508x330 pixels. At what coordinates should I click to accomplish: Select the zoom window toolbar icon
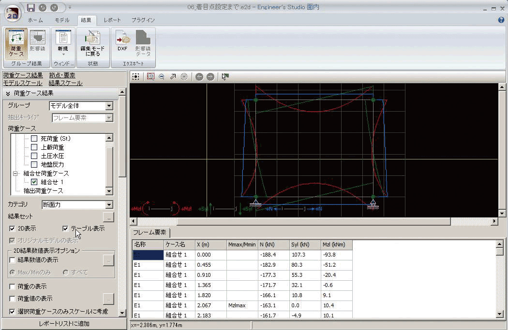pyautogui.click(x=150, y=77)
